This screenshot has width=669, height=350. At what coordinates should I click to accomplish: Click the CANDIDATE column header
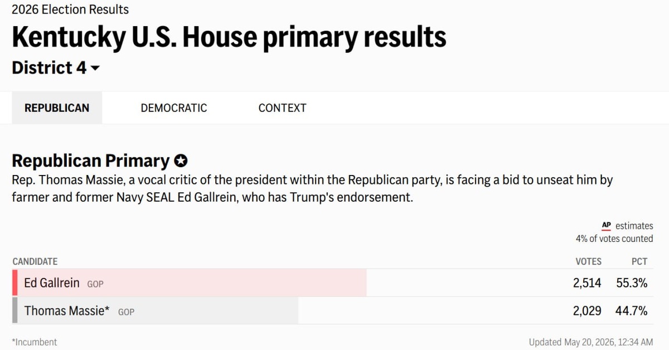(35, 261)
